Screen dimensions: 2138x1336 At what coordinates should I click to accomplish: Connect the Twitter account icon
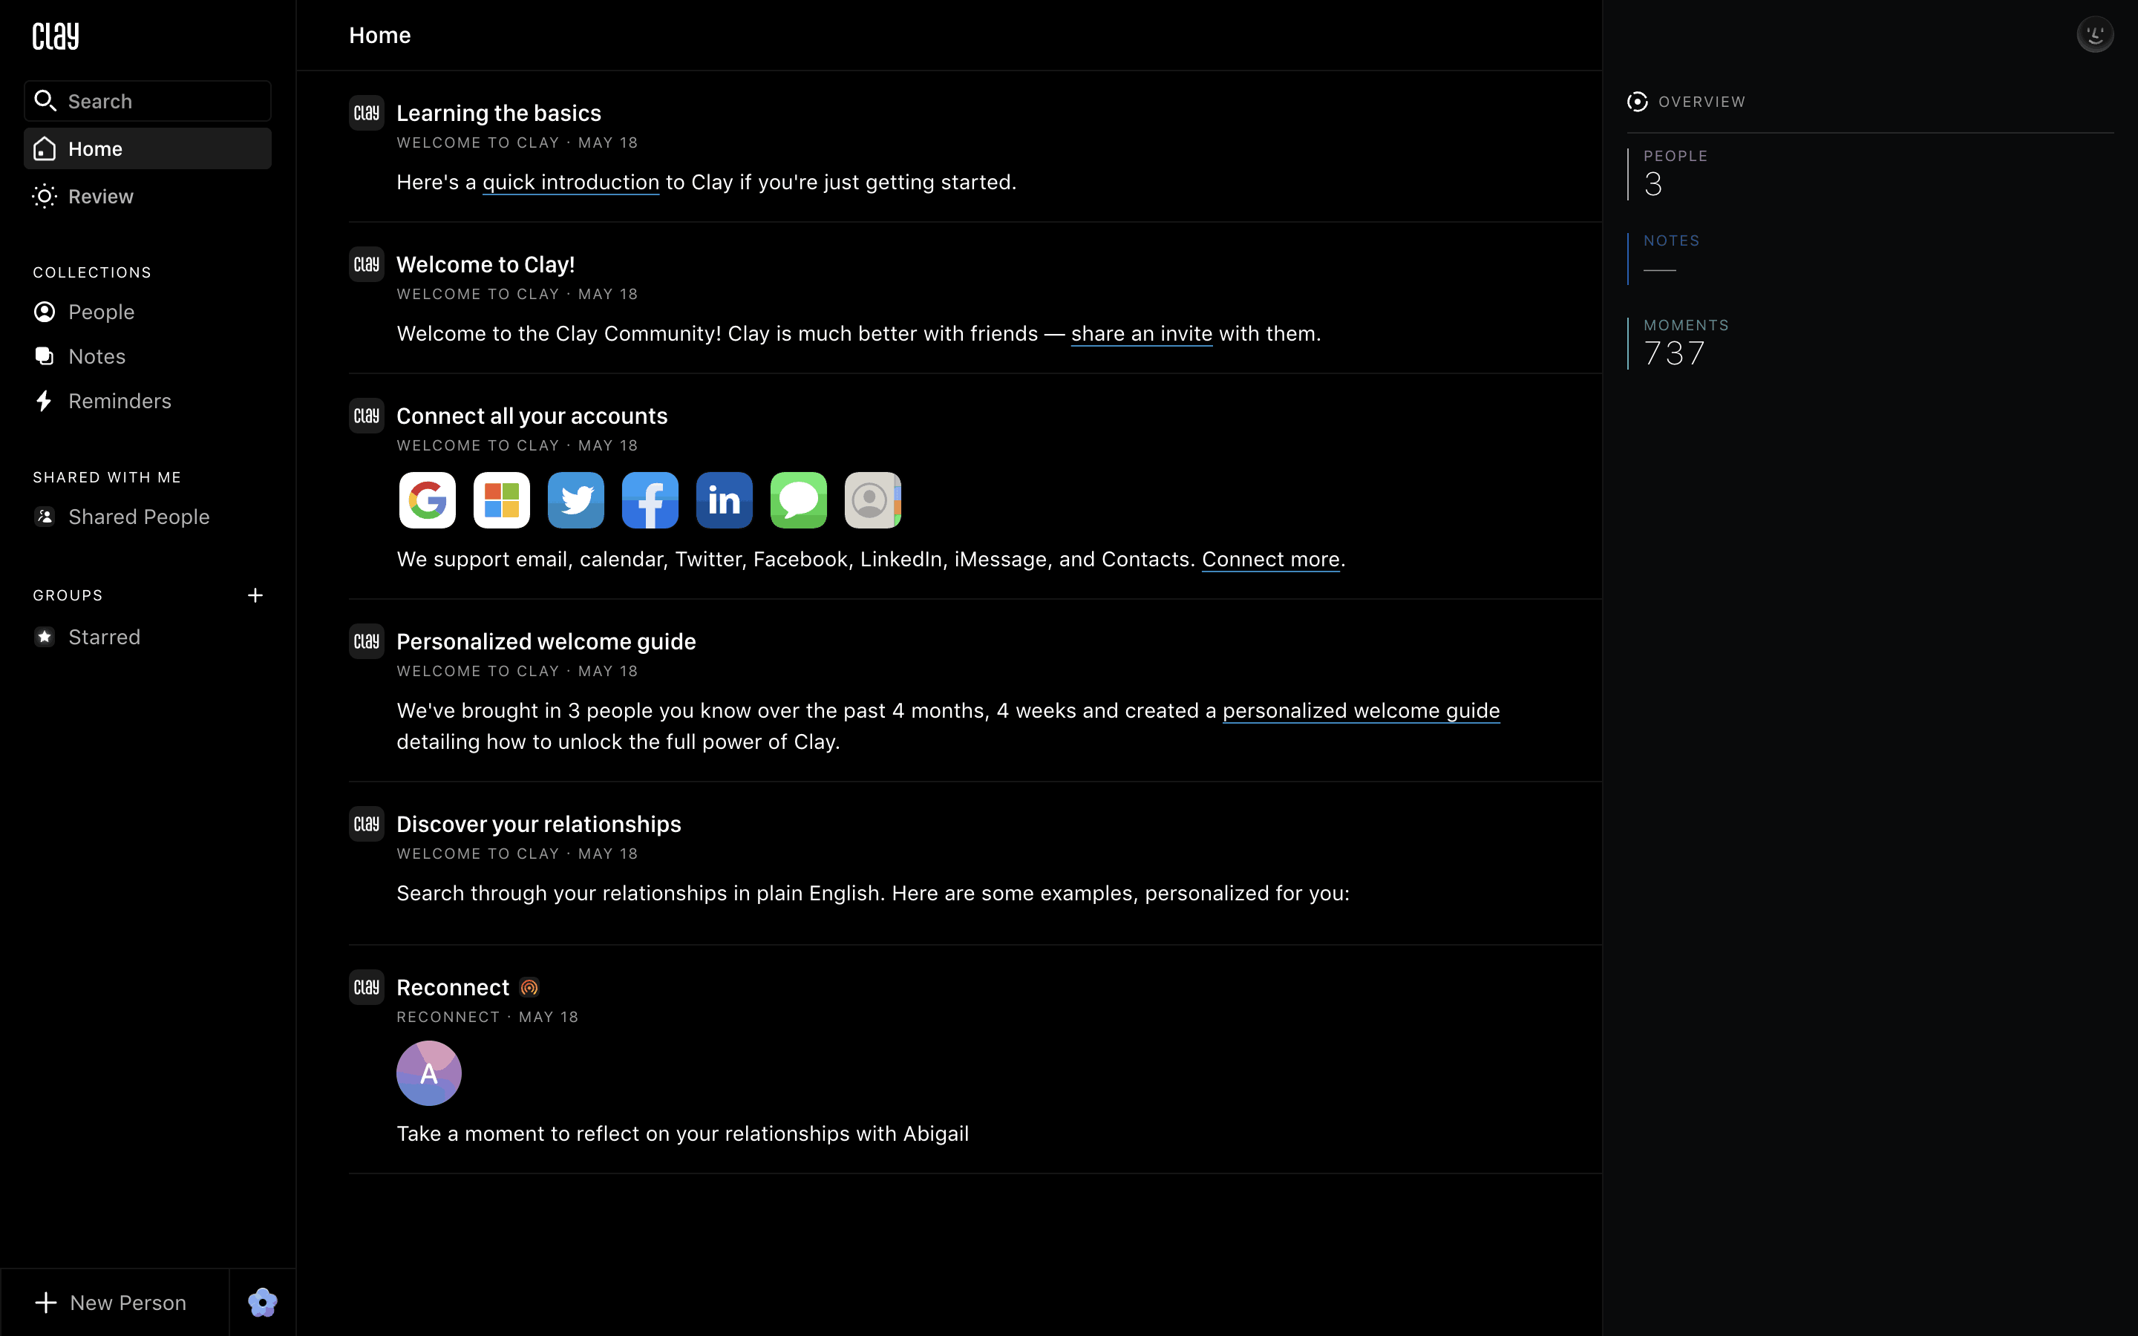(575, 500)
